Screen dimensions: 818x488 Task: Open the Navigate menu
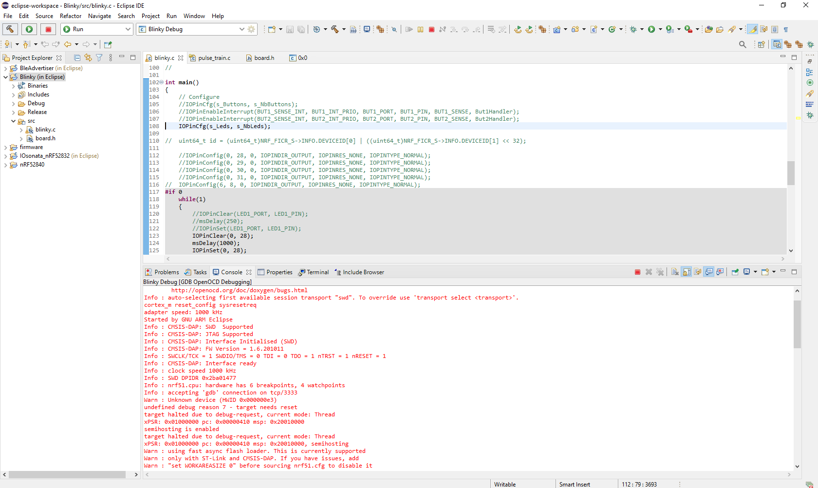99,16
